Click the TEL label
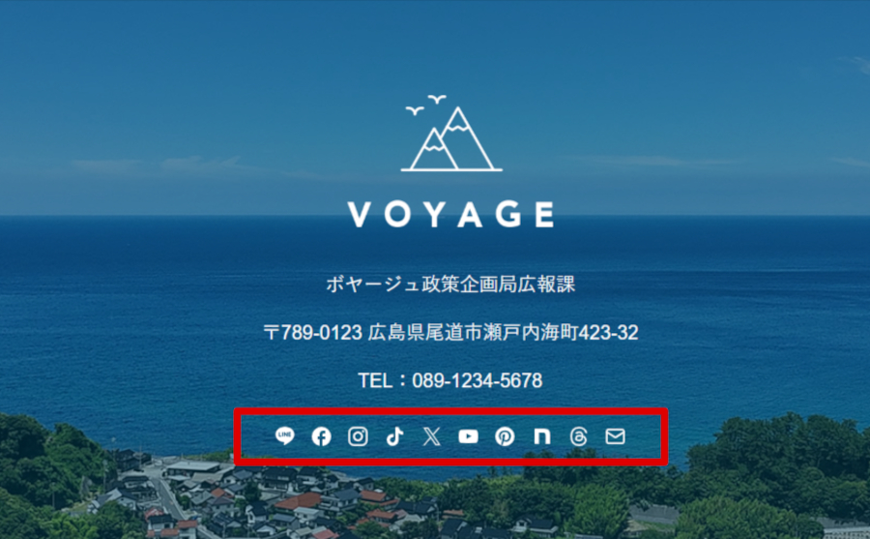This screenshot has width=870, height=539. pos(375,380)
